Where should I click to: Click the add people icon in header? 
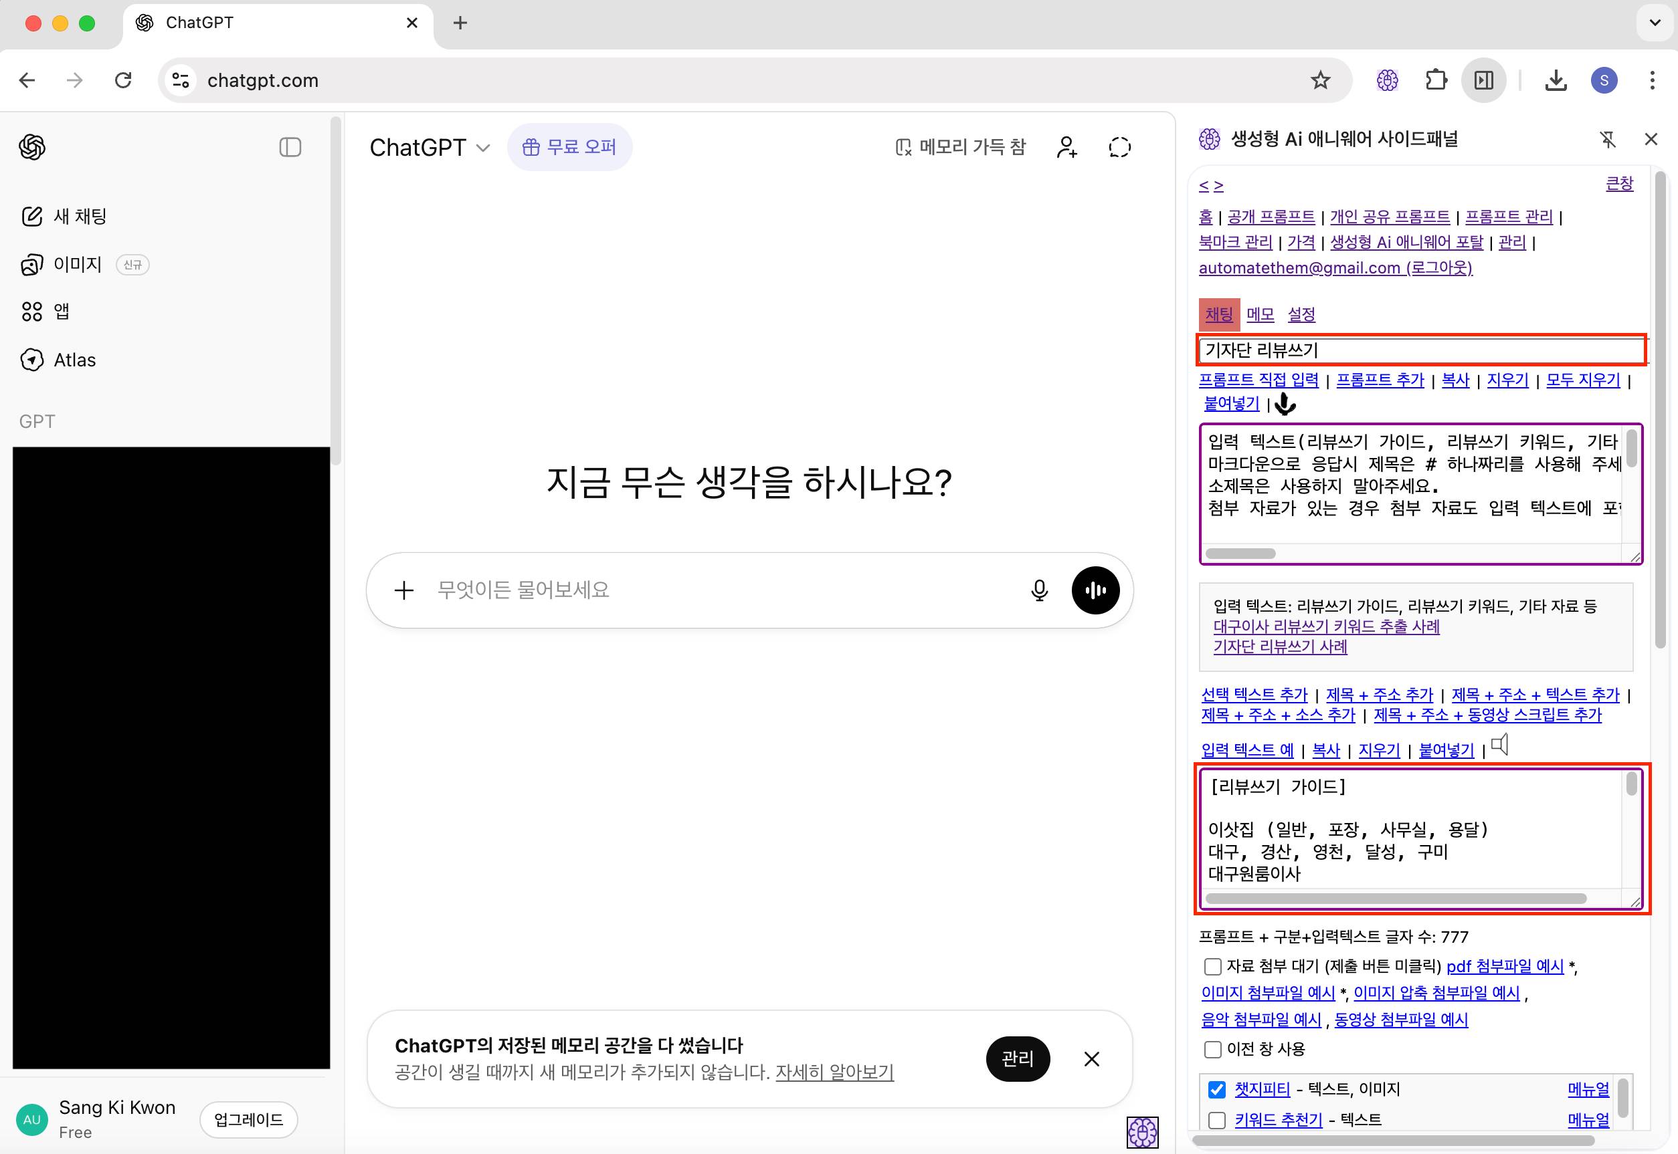tap(1066, 148)
